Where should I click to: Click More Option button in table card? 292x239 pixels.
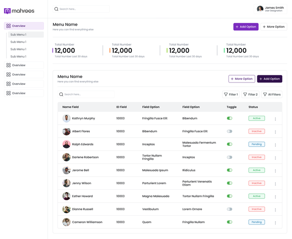(x=241, y=79)
